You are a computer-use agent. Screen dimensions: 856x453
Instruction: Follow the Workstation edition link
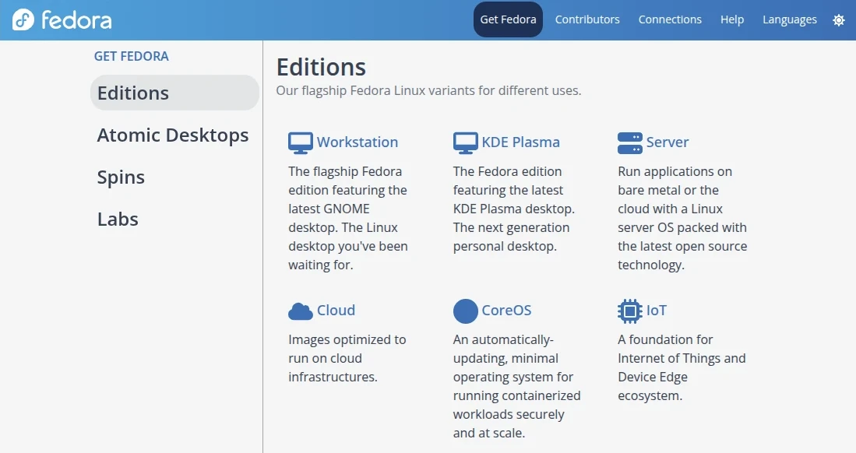(x=357, y=142)
